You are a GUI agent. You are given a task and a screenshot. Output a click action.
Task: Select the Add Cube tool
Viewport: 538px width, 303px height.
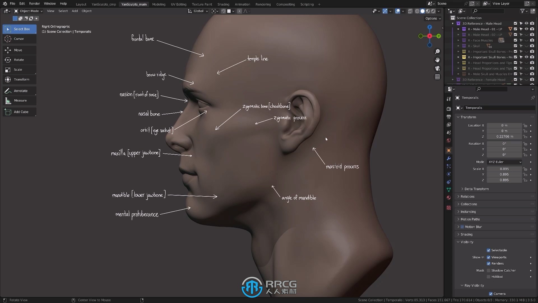tap(19, 112)
